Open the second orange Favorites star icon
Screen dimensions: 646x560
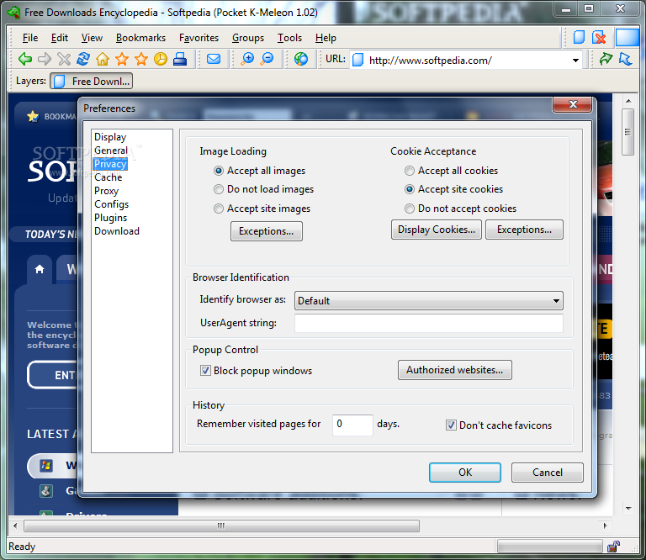tap(141, 60)
